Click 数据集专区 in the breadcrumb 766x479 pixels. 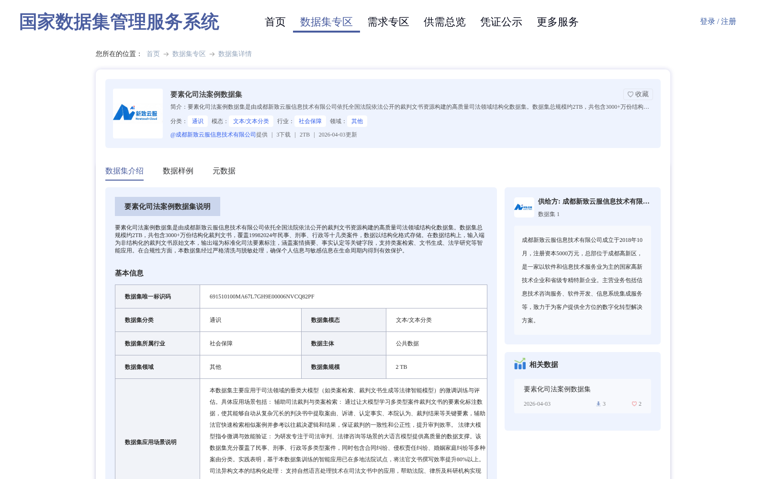189,54
